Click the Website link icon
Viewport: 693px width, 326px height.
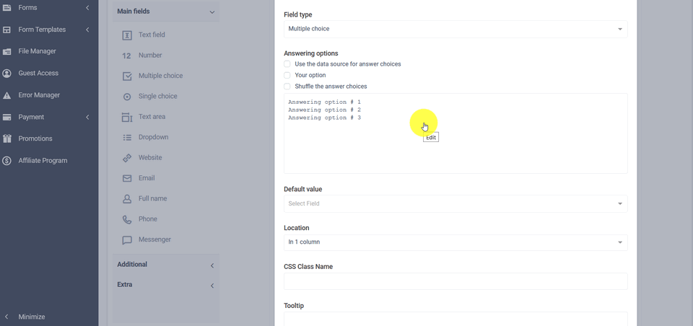pos(127,158)
